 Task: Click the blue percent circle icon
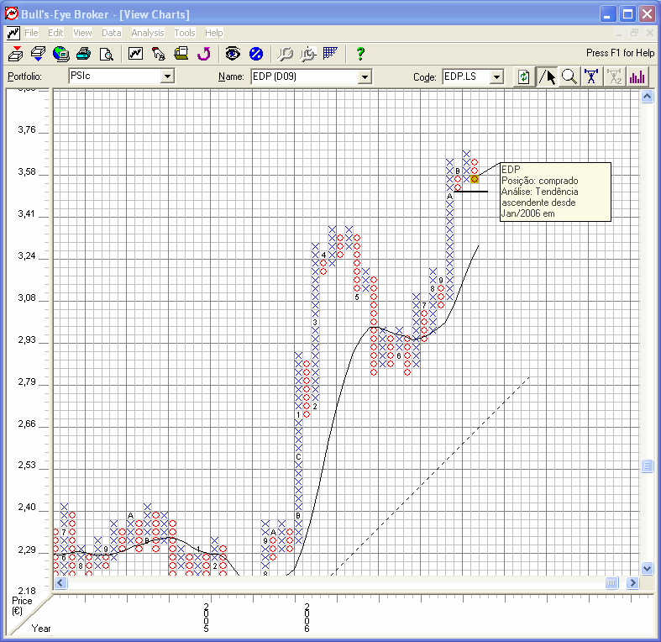coord(256,54)
